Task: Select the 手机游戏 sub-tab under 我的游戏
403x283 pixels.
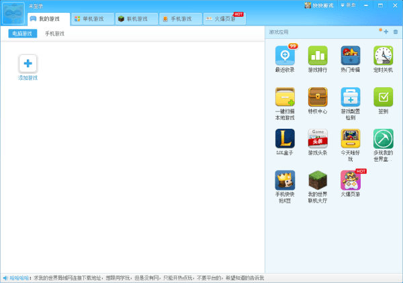Action: 54,34
